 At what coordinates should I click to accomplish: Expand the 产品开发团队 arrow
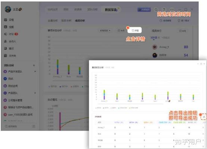[35, 72]
